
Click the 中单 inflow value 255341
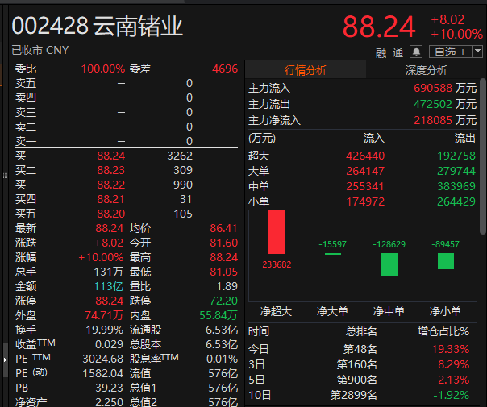pyautogui.click(x=365, y=186)
